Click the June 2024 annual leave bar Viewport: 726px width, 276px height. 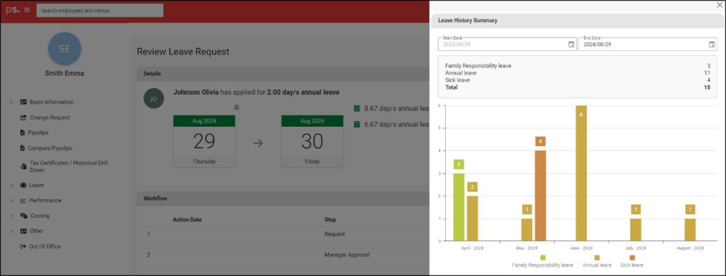pos(581,173)
